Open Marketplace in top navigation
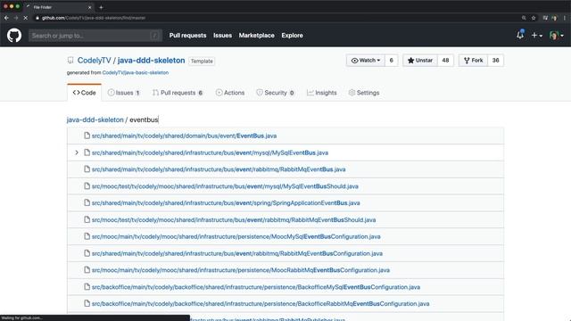This screenshot has height=321, width=571. pyautogui.click(x=256, y=36)
